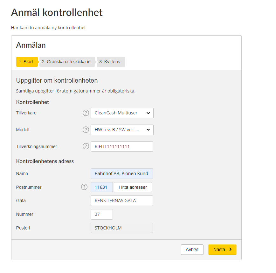The image size is (276, 273).
Task: Show help for Postnummer field
Action: pos(84,187)
